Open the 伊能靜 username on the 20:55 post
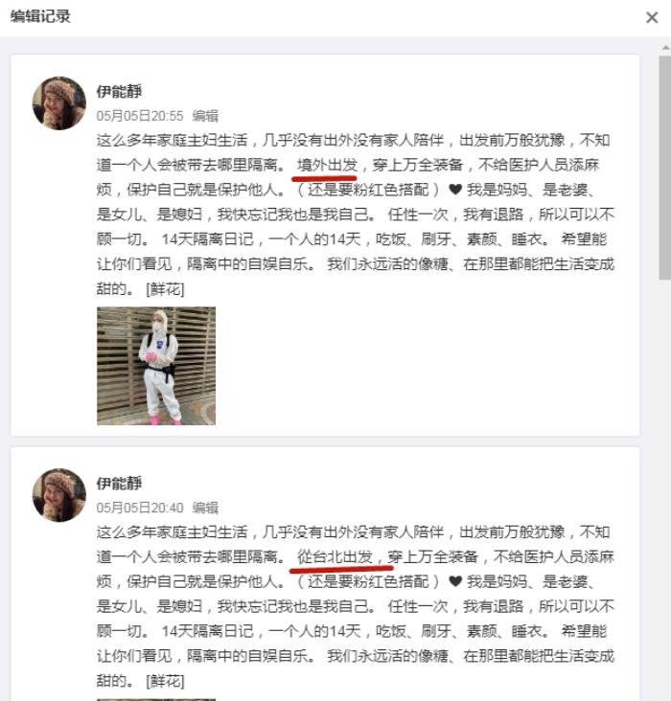 (x=119, y=92)
